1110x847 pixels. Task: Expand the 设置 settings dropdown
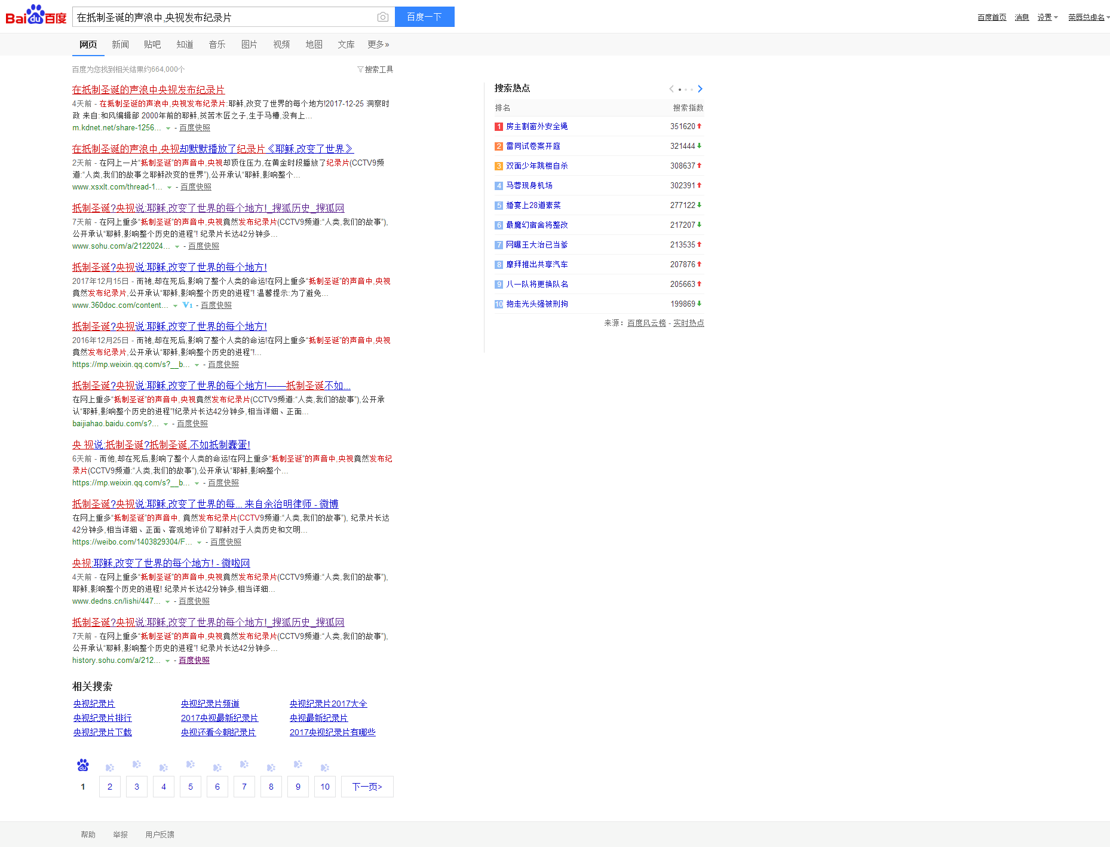point(1047,17)
